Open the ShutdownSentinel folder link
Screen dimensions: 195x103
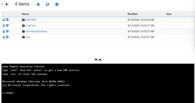(x=36, y=31)
